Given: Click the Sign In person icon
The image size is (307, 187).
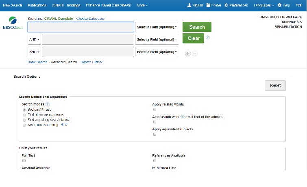Looking at the screenshot, I should tap(189, 5).
